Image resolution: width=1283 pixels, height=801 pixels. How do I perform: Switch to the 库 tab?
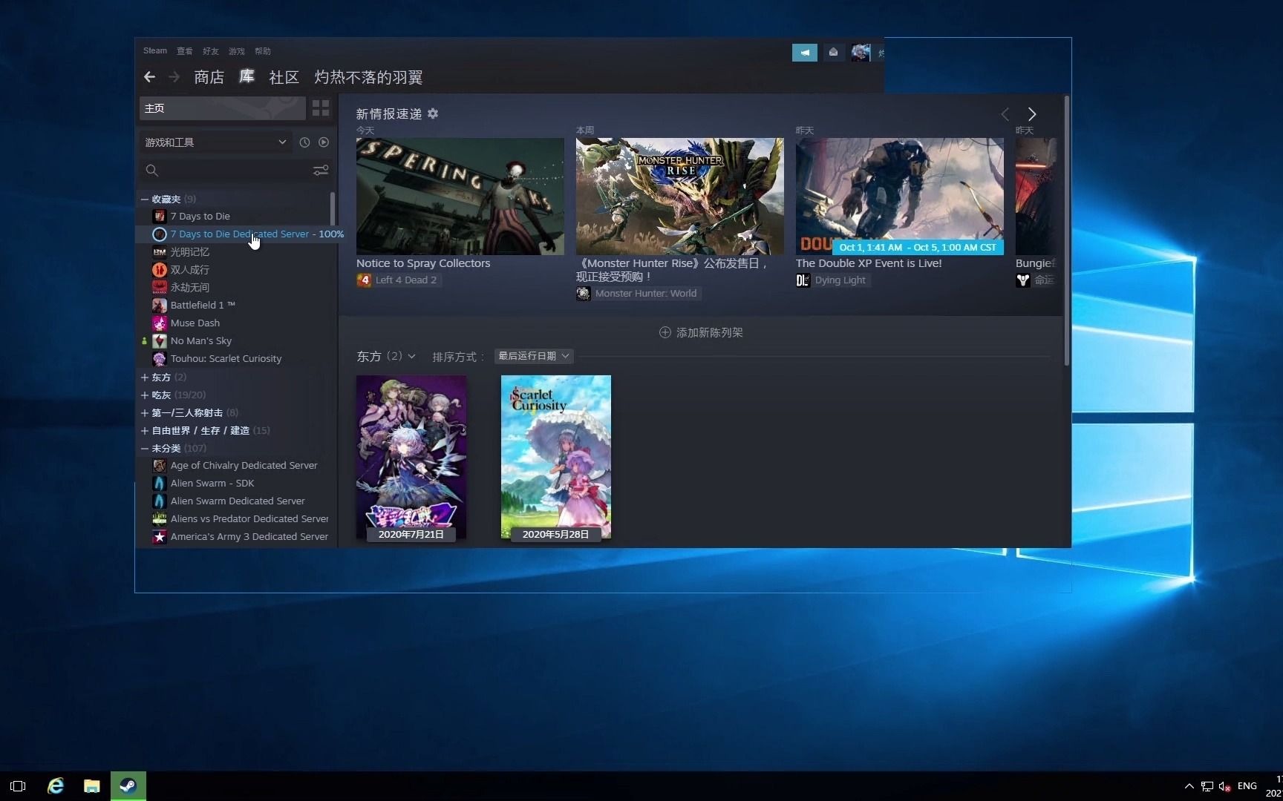(x=247, y=77)
